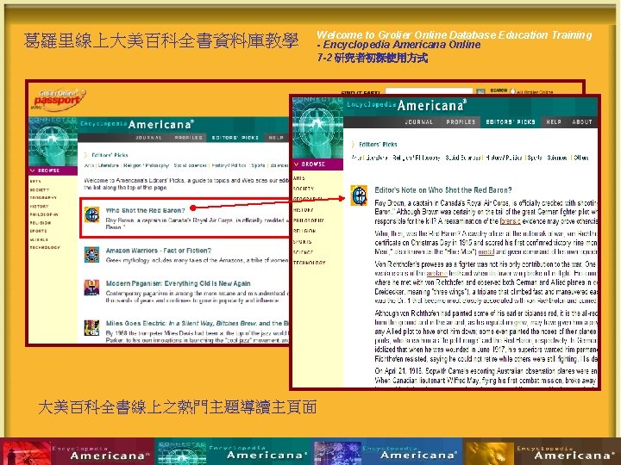
Task: Open the Who Shot the Red Baron? article link
Action: point(146,210)
